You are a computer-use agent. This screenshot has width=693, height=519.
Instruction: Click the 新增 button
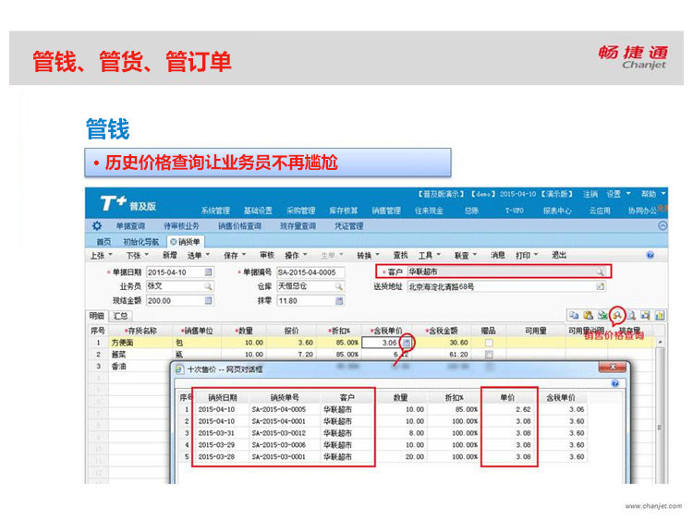tap(170, 255)
